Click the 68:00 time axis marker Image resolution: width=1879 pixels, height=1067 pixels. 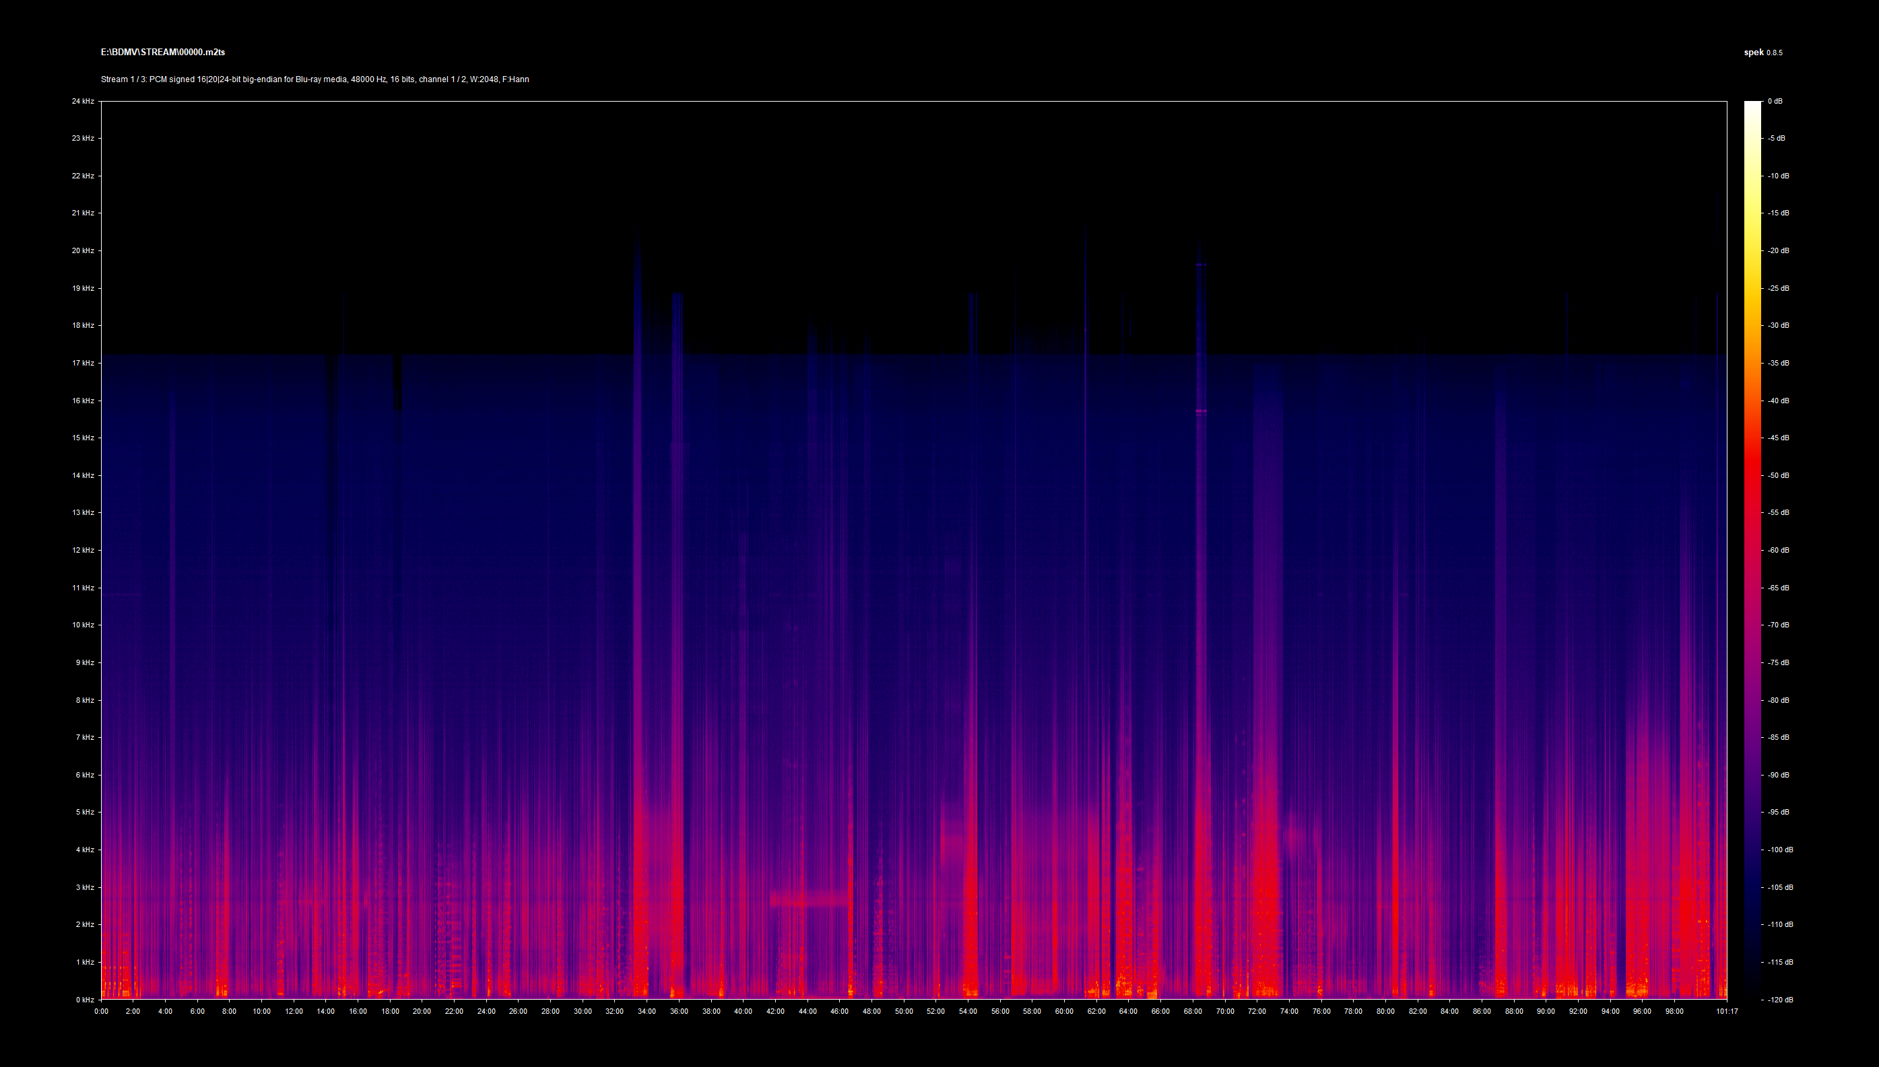coord(1193,1011)
